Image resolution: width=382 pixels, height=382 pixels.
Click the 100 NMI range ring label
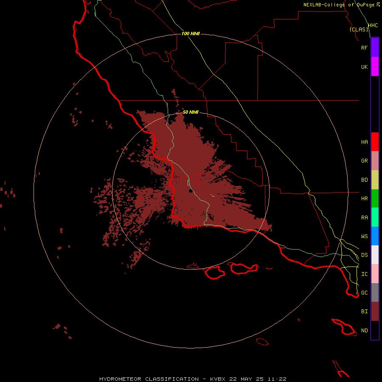click(x=191, y=34)
